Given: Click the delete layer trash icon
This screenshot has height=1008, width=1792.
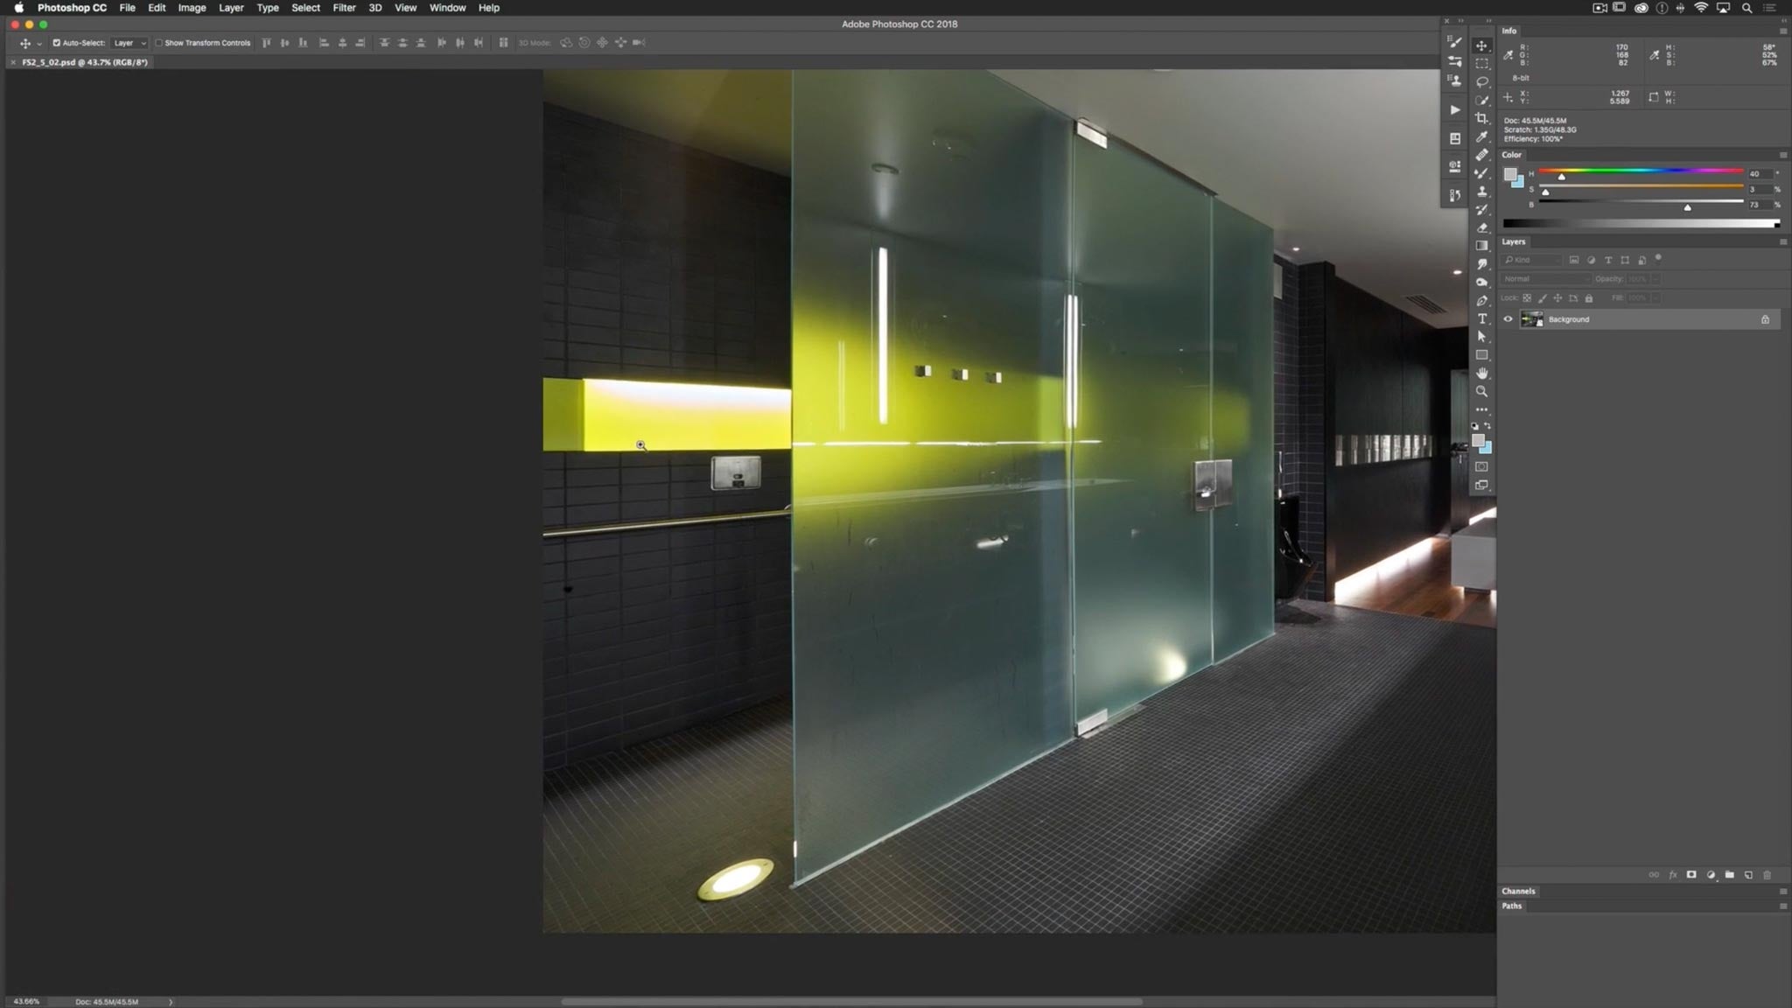Looking at the screenshot, I should [1767, 875].
